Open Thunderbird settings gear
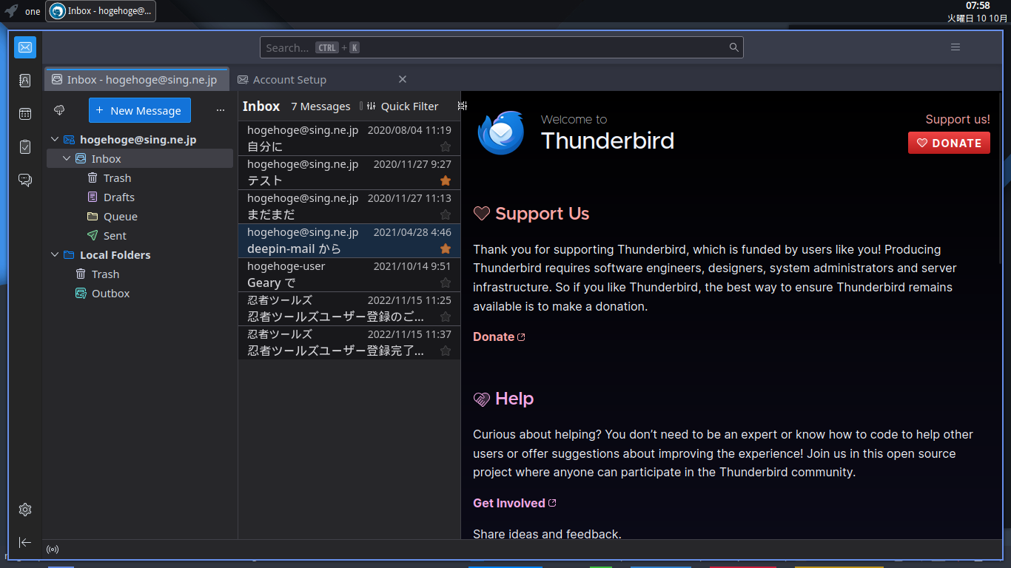1011x568 pixels. pos(25,510)
